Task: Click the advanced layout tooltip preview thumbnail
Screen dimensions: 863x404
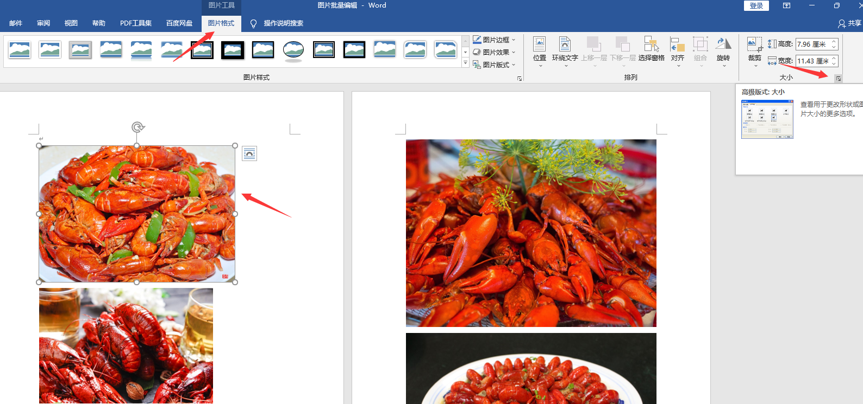Action: point(767,119)
